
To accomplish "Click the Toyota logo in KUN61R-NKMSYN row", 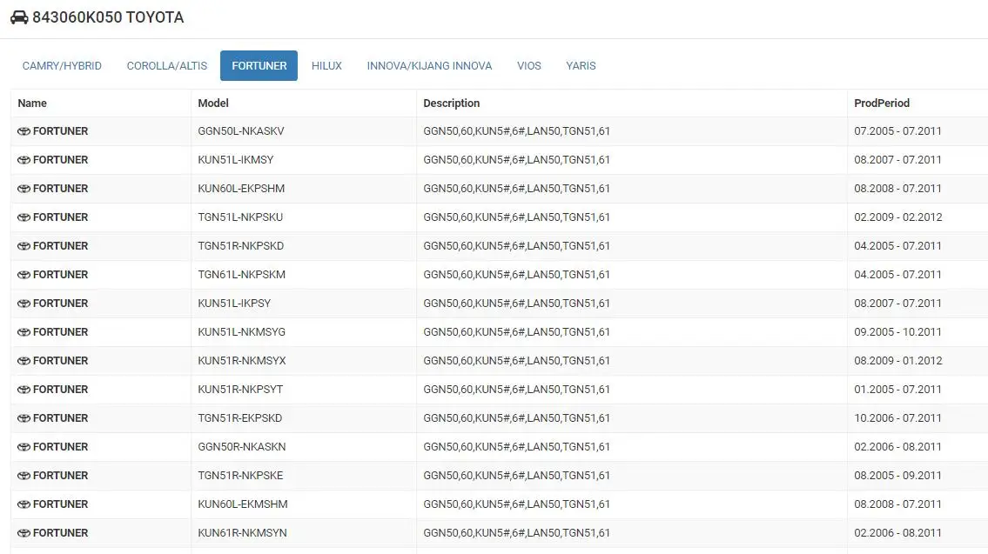I will coord(24,533).
